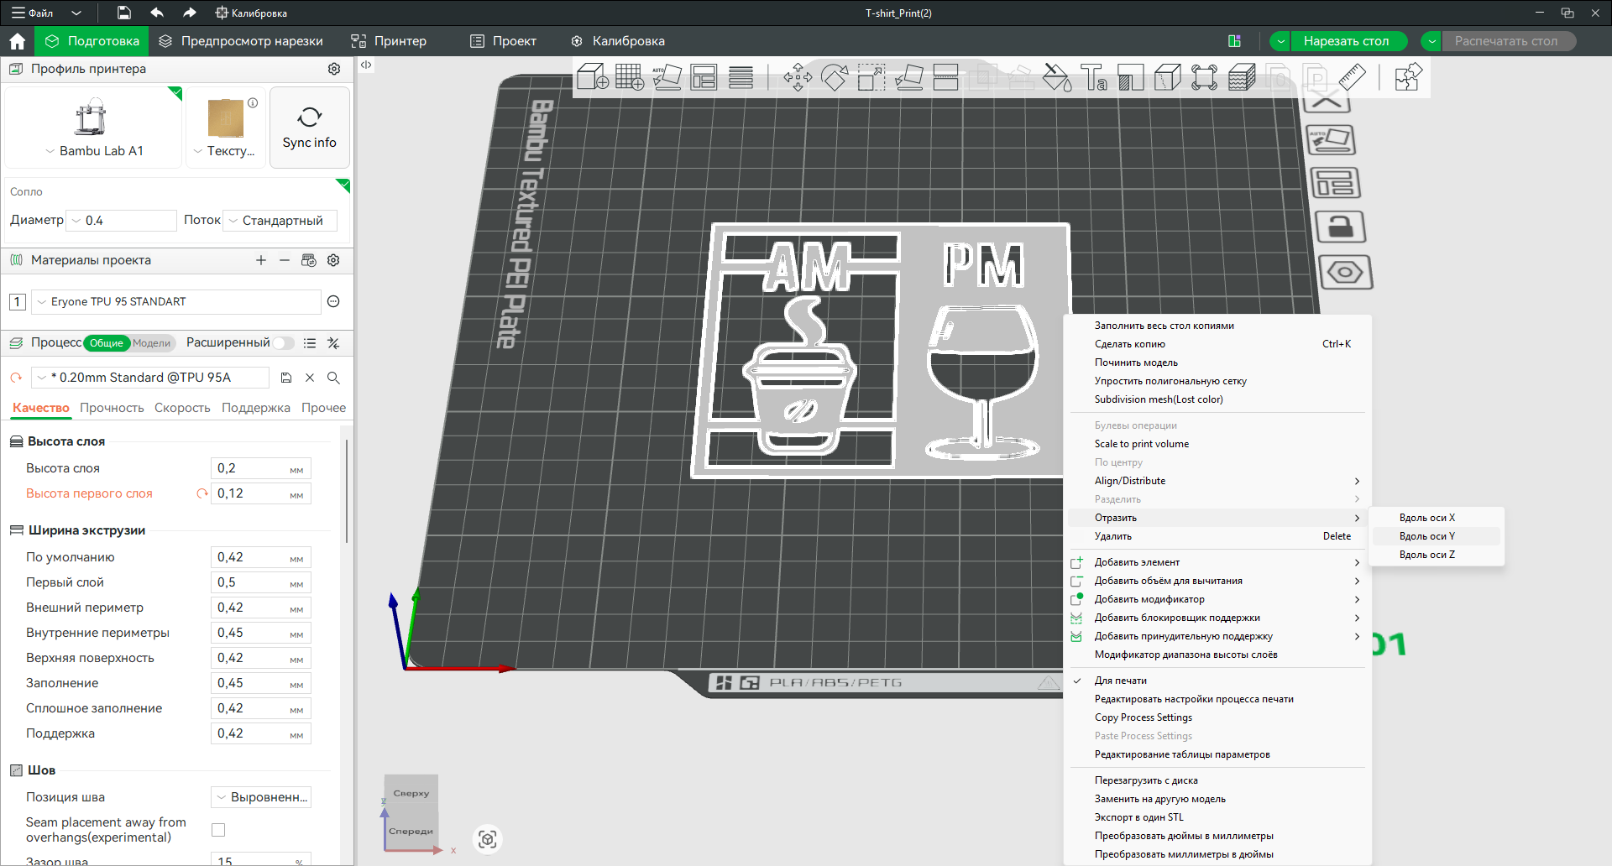
Task: Select the Move tool in toolbar
Action: point(797,78)
